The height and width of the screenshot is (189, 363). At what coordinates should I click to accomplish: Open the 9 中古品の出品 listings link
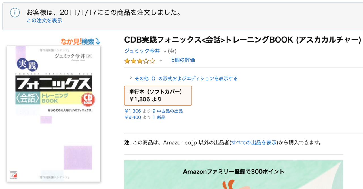(x=168, y=111)
